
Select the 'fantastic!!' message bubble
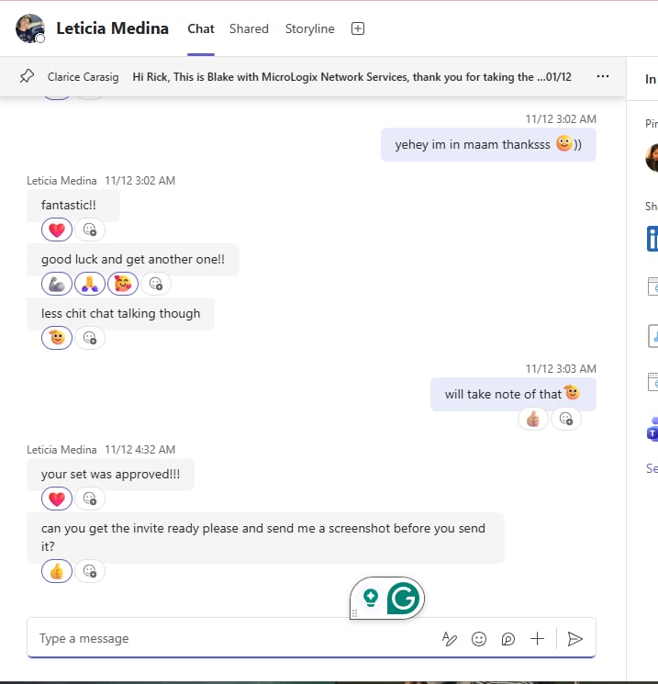[73, 205]
